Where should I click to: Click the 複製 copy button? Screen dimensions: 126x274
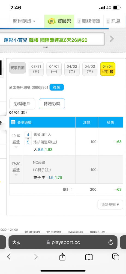57,87
